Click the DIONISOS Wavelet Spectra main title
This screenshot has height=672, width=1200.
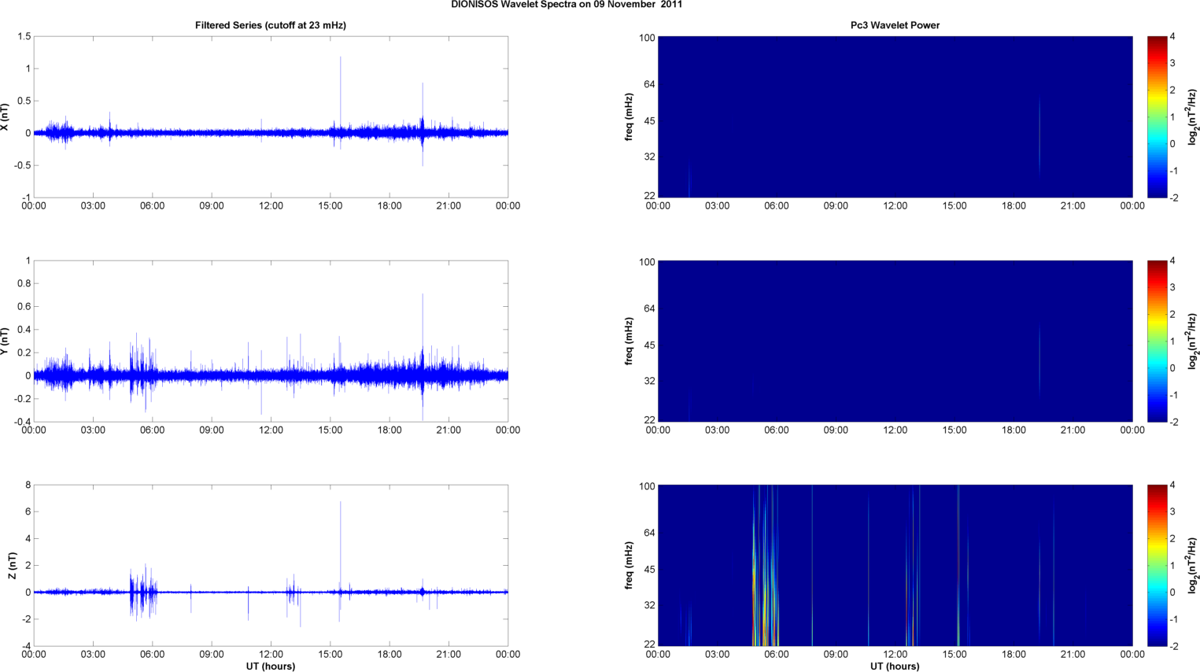[567, 4]
